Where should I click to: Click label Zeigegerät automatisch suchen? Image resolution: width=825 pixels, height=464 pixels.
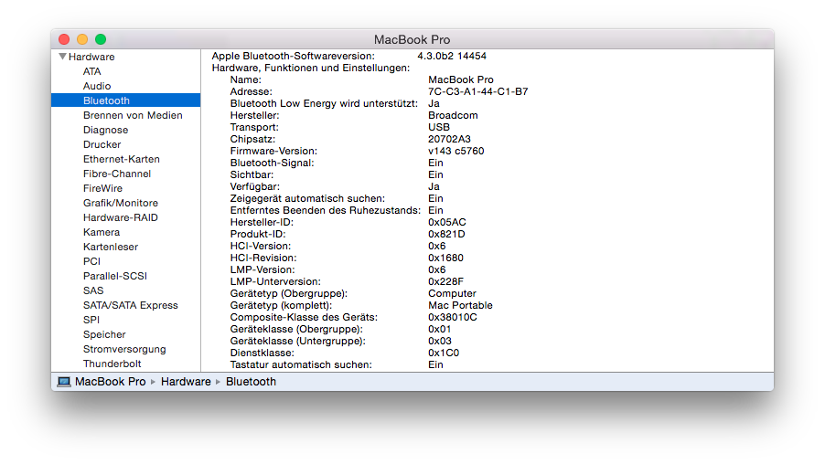click(307, 198)
